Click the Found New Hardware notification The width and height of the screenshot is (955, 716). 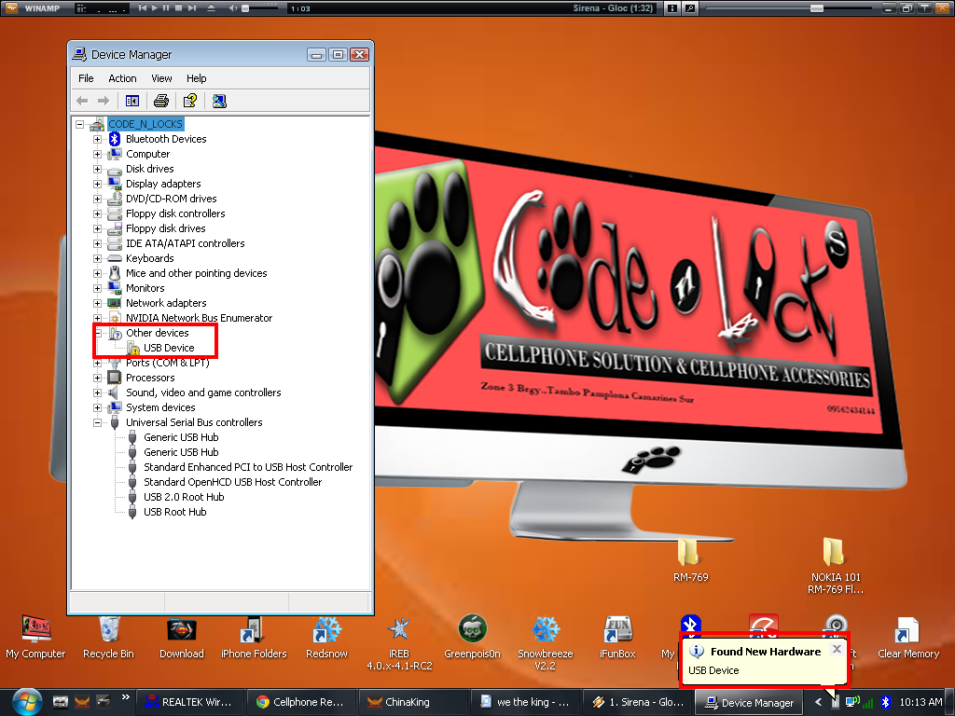(x=763, y=660)
